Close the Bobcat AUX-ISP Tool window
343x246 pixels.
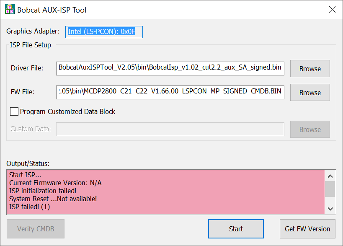(x=332, y=9)
